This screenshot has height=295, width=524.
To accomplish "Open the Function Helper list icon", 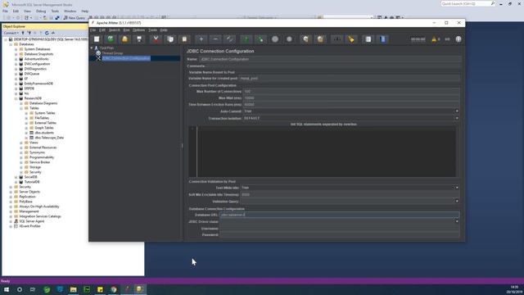I will 368,39.
